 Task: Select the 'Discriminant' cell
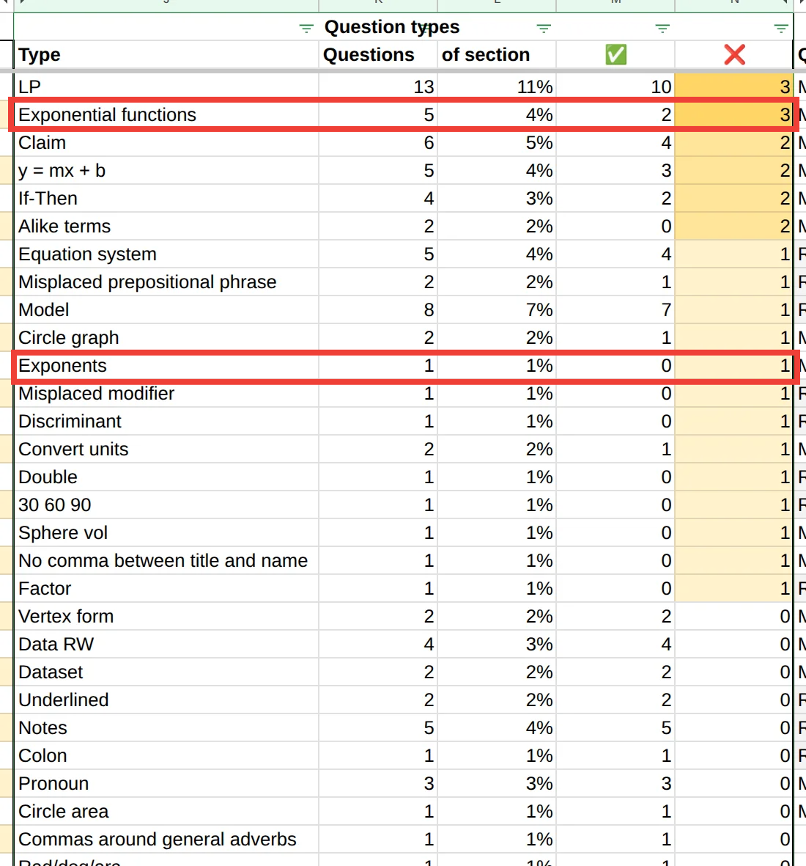tap(166, 422)
